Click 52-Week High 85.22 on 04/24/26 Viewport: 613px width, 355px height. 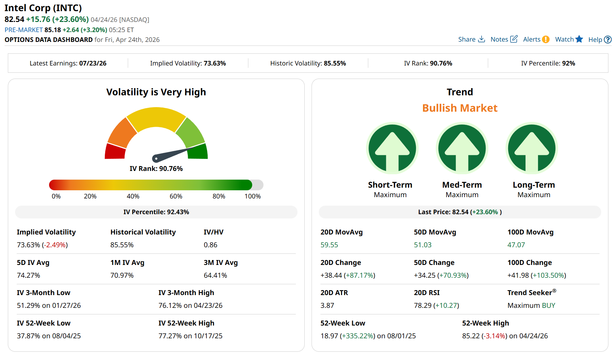click(x=505, y=336)
